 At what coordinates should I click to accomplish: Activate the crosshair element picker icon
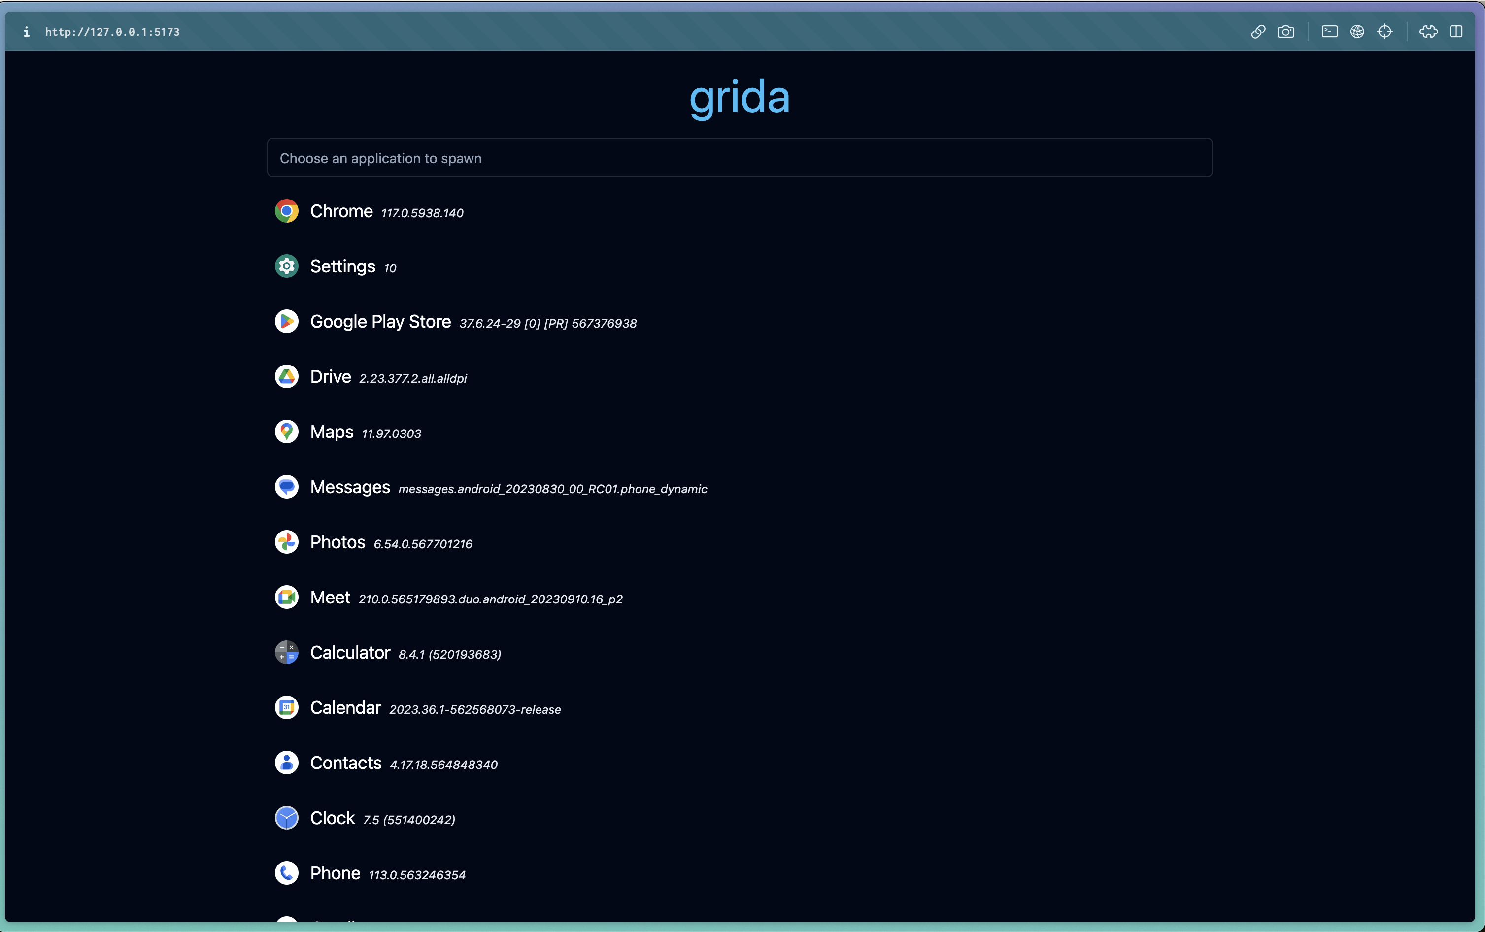click(x=1385, y=32)
